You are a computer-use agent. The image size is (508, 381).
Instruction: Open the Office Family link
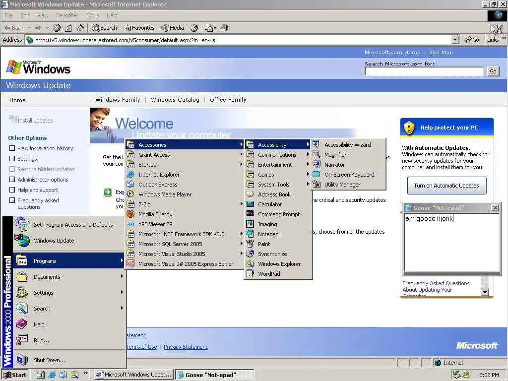228,100
